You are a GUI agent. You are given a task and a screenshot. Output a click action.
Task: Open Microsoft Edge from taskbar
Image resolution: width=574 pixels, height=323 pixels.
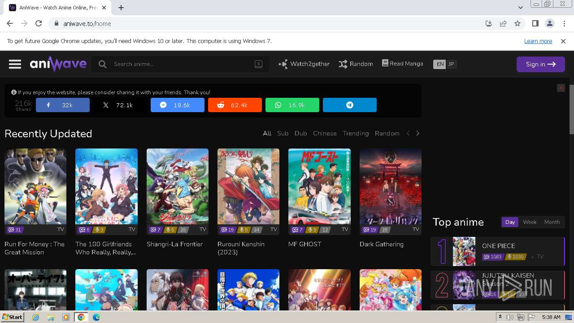coord(96,317)
